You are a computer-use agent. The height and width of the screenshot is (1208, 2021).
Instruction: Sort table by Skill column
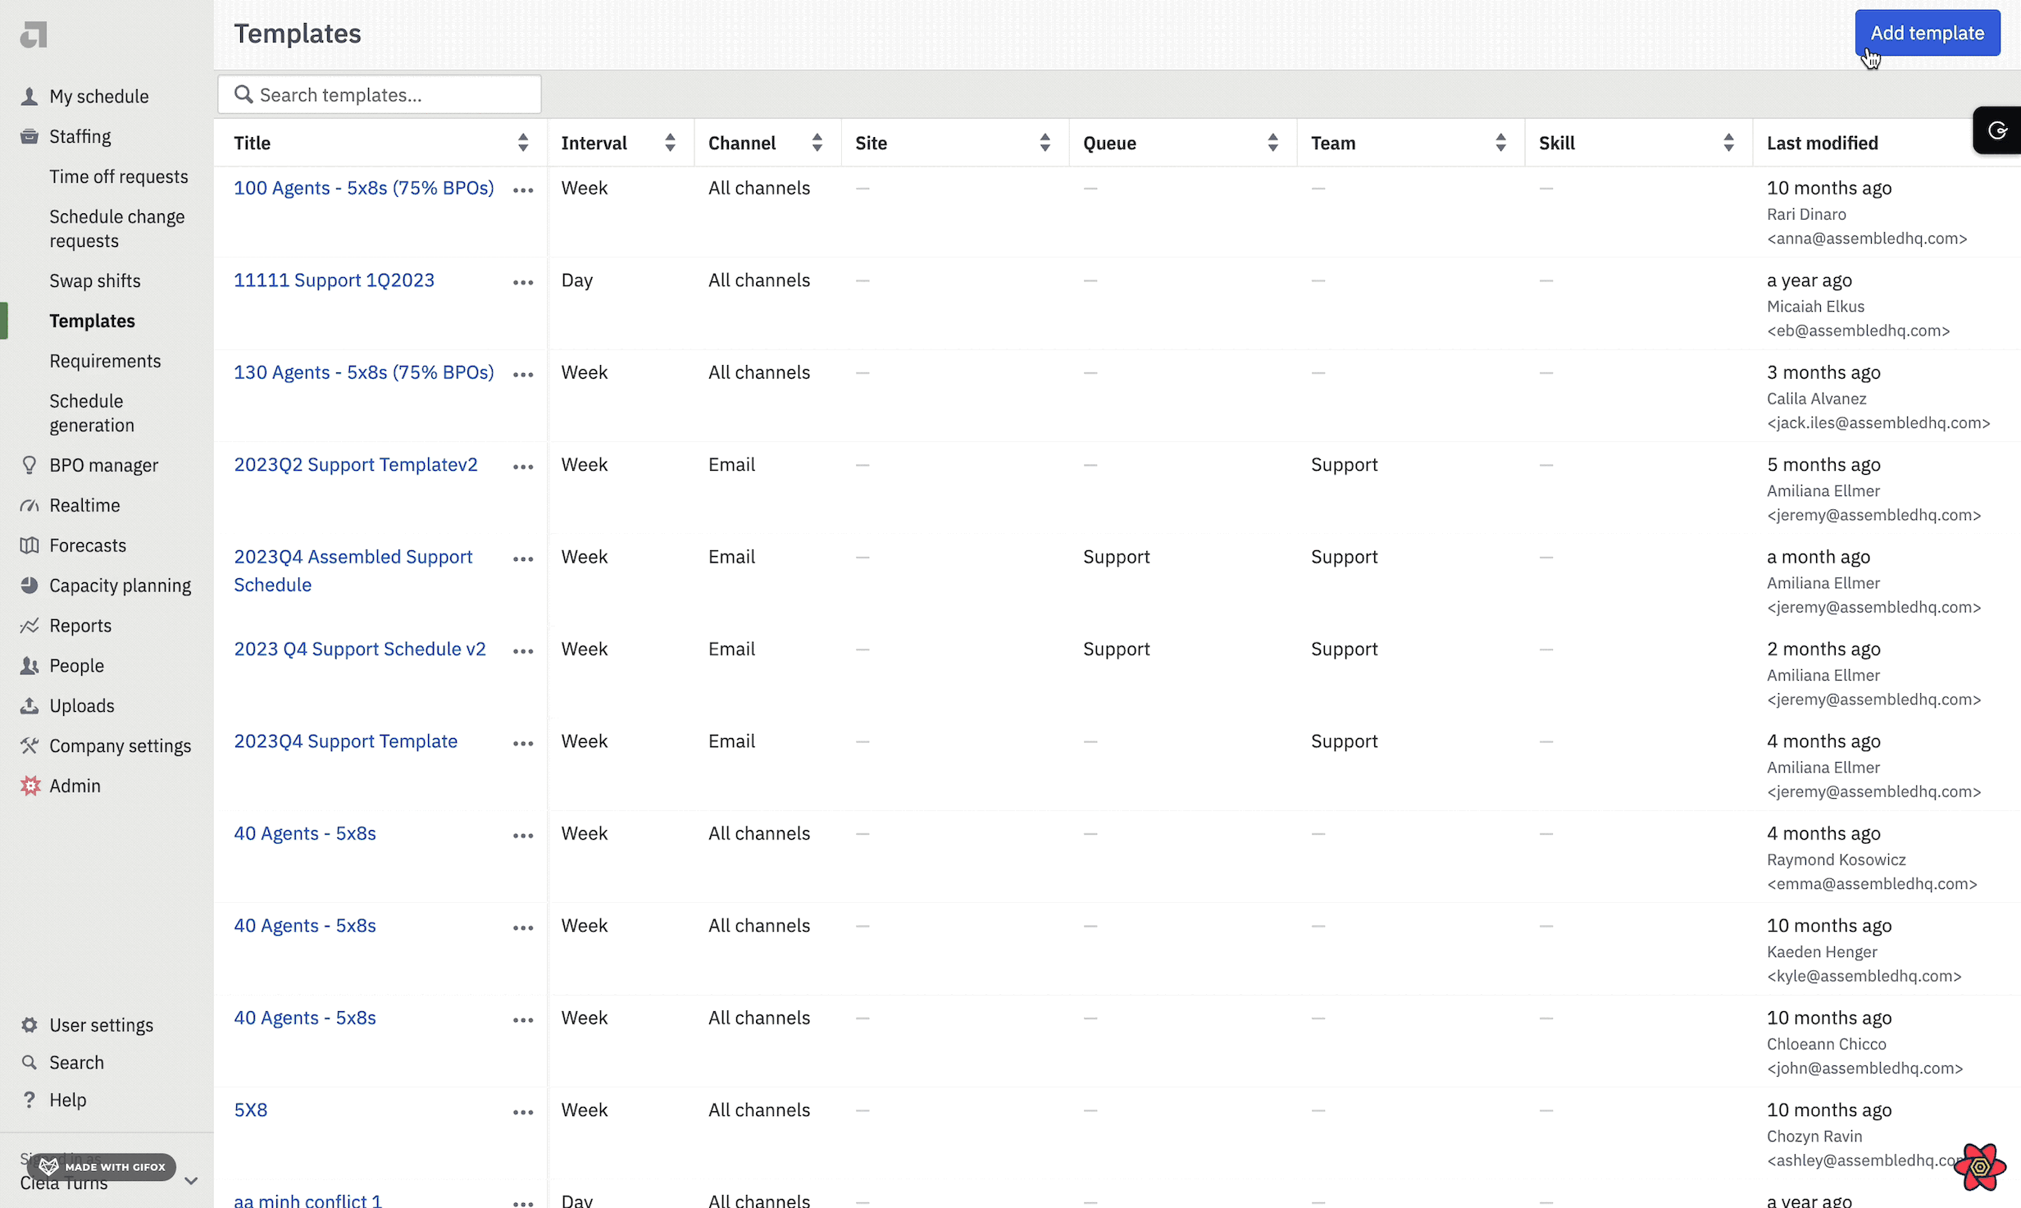coord(1729,143)
